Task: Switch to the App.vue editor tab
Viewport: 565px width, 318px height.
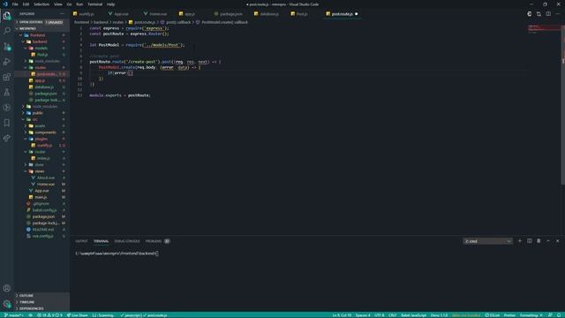Action: (x=121, y=14)
